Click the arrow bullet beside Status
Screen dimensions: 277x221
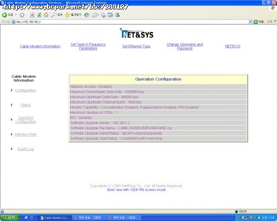[x=12, y=105]
